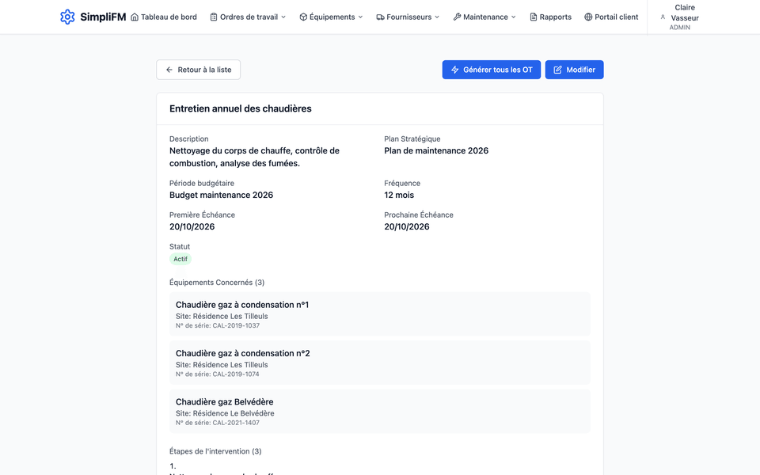Screen dimensions: 760x475
Task: Click the SimpliFM gear logo icon
Action: coord(67,17)
